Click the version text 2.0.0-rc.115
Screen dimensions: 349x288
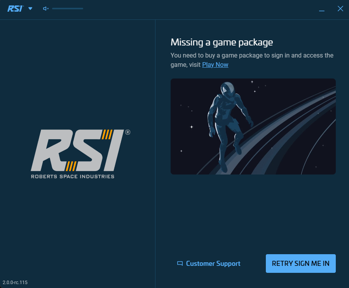click(x=15, y=283)
